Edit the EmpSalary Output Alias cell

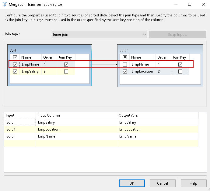click(x=158, y=122)
